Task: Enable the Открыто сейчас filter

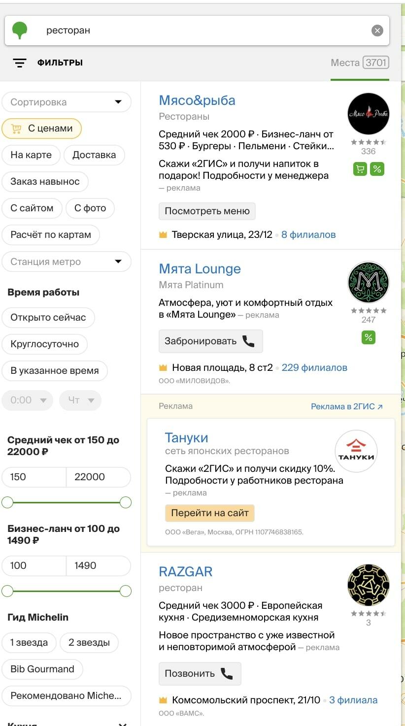Action: coord(48,318)
